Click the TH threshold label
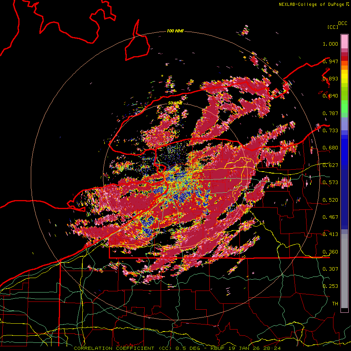The height and width of the screenshot is (351, 351). click(335, 304)
